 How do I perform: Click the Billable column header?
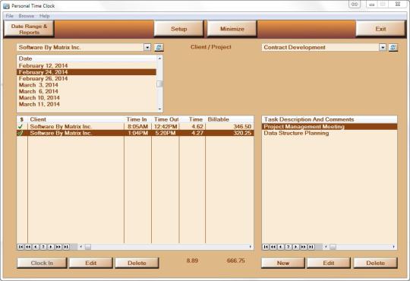tap(229, 119)
